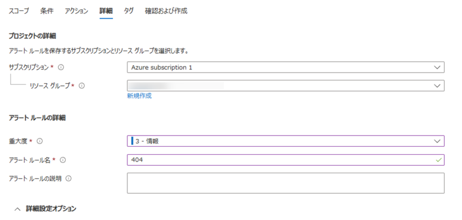
Task: Switch to the タグ tab
Action: point(129,11)
